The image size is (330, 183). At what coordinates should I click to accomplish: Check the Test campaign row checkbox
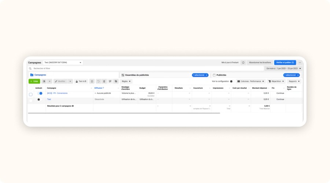[31, 101]
